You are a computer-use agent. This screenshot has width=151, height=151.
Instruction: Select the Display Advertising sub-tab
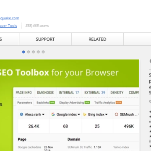[x=71, y=103]
